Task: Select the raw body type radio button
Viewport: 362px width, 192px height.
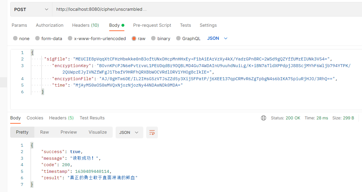Action: point(134,38)
